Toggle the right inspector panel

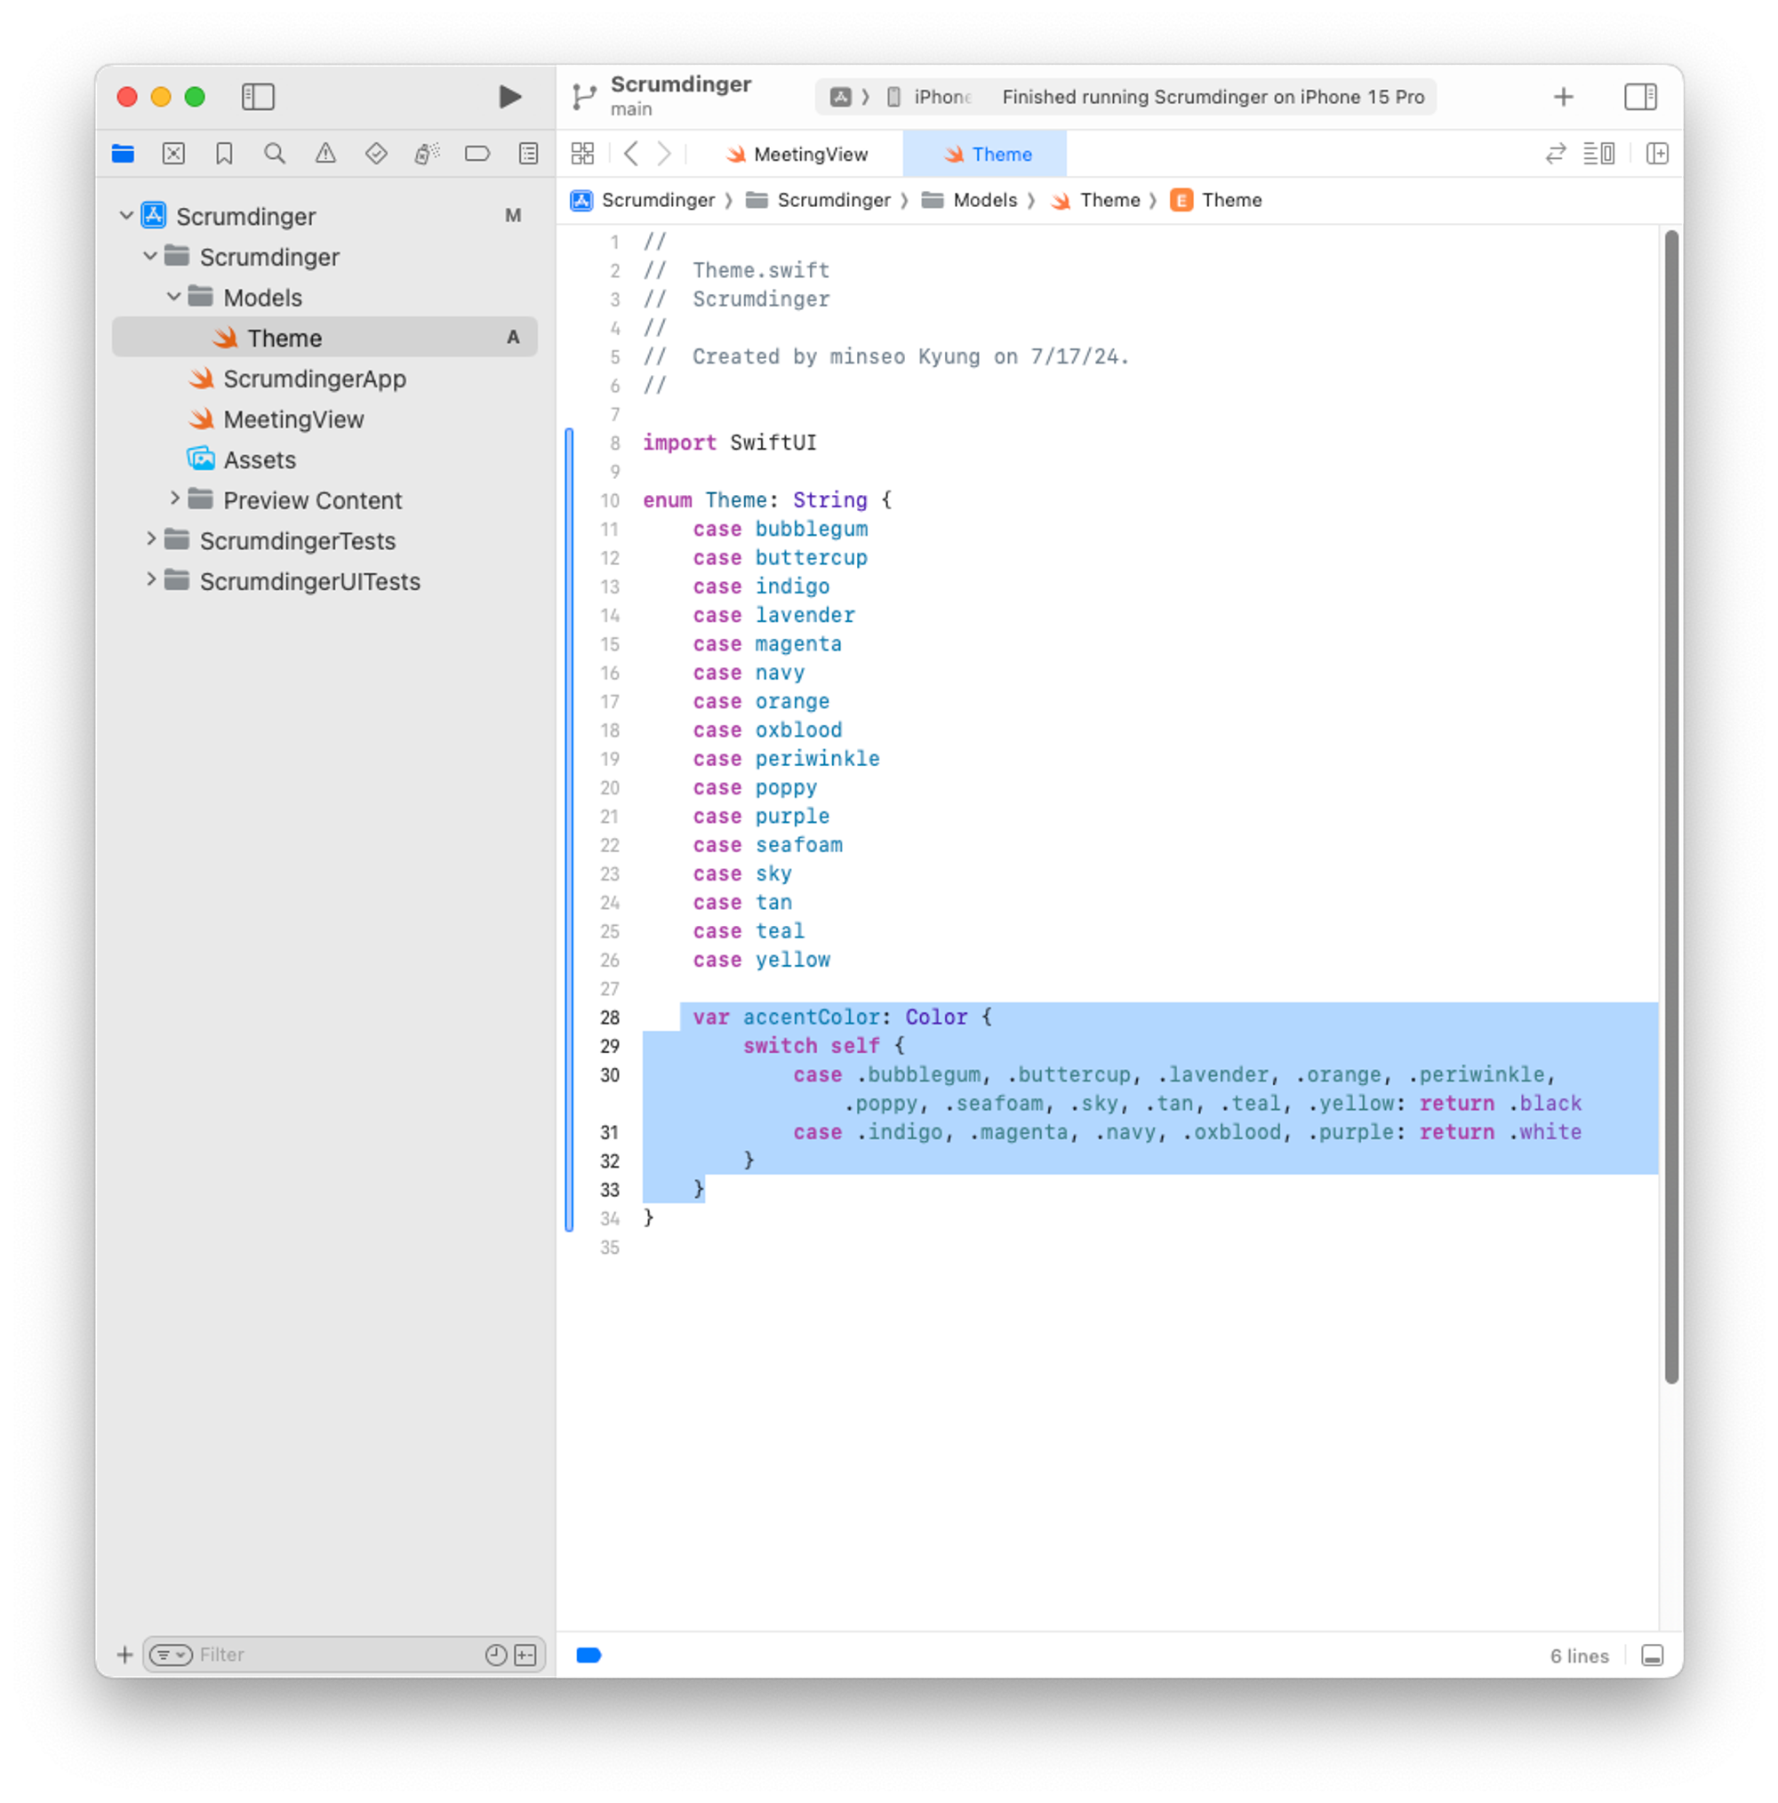(x=1640, y=97)
